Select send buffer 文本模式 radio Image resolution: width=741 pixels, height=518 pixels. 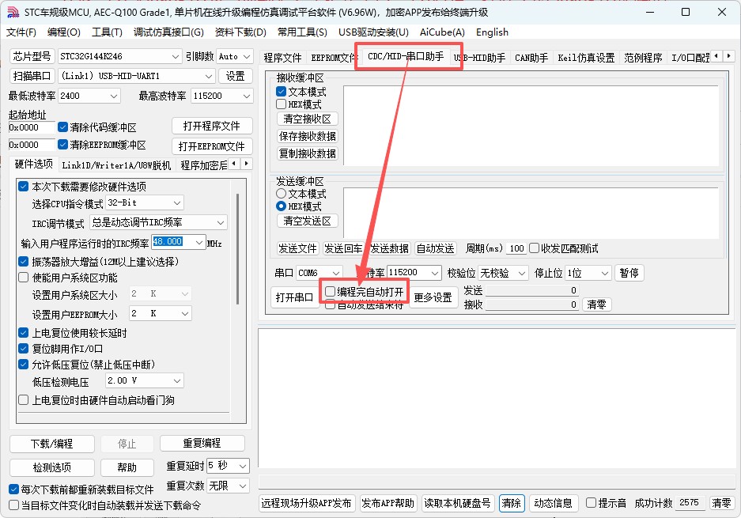[x=282, y=193]
